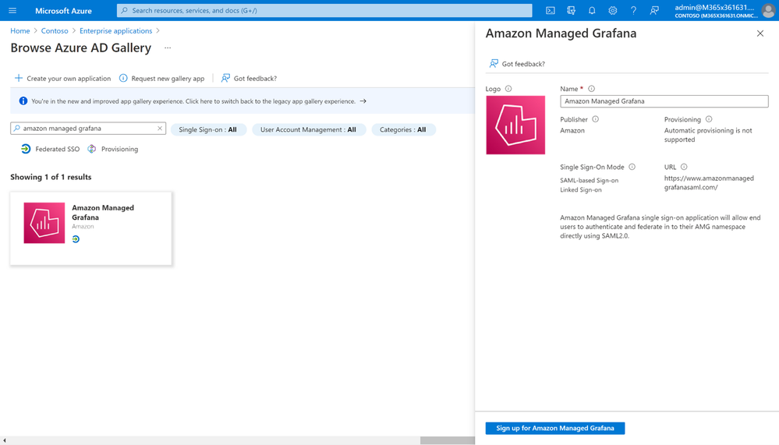Screen dimensions: 779x445
Task: Open the notifications bell
Action: pyautogui.click(x=592, y=10)
